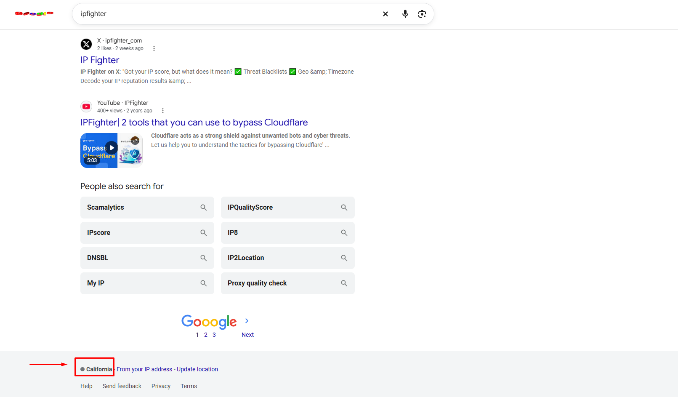Click From your IP address link

pyautogui.click(x=144, y=369)
